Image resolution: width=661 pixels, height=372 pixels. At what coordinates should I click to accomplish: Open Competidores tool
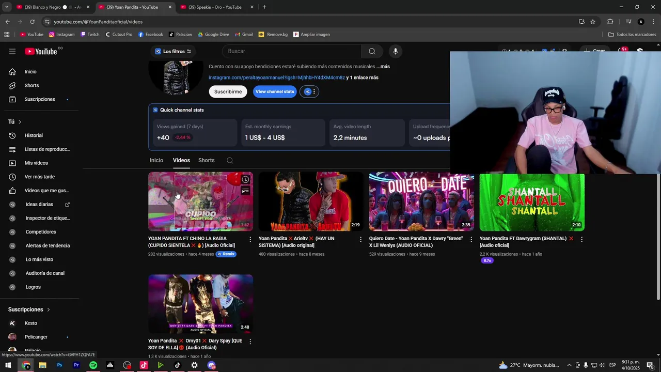click(40, 232)
